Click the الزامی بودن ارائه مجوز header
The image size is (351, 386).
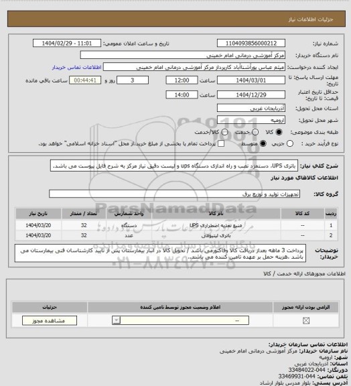click(305, 307)
